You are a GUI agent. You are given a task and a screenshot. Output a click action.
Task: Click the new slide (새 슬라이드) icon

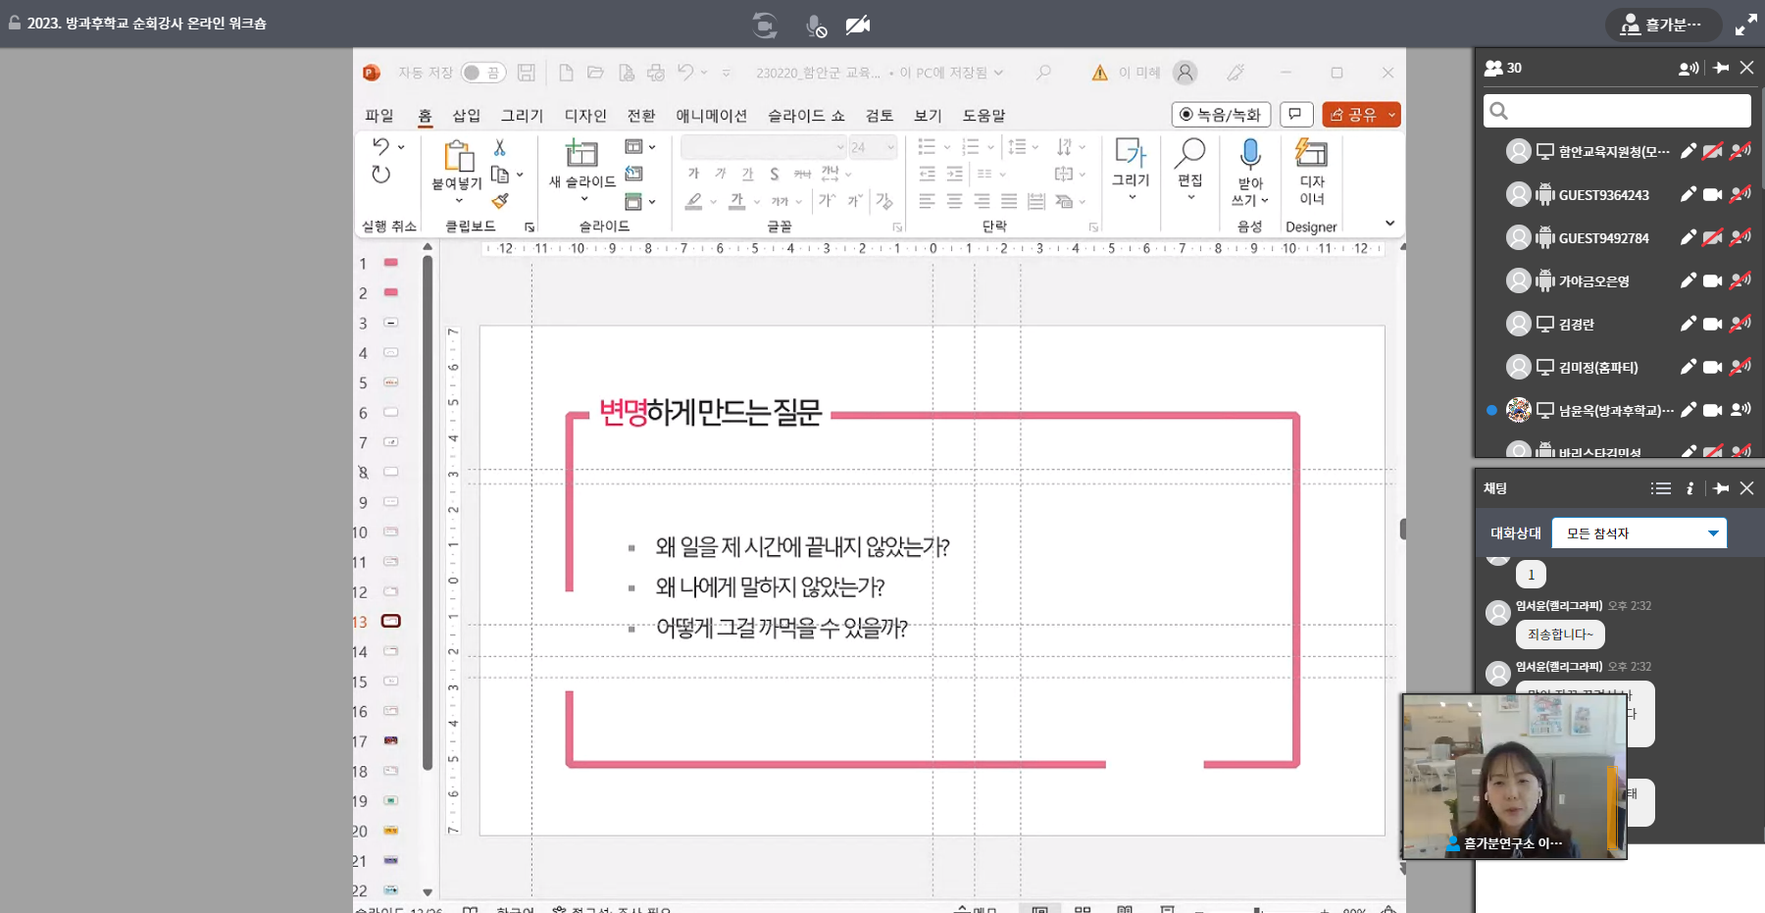(581, 153)
